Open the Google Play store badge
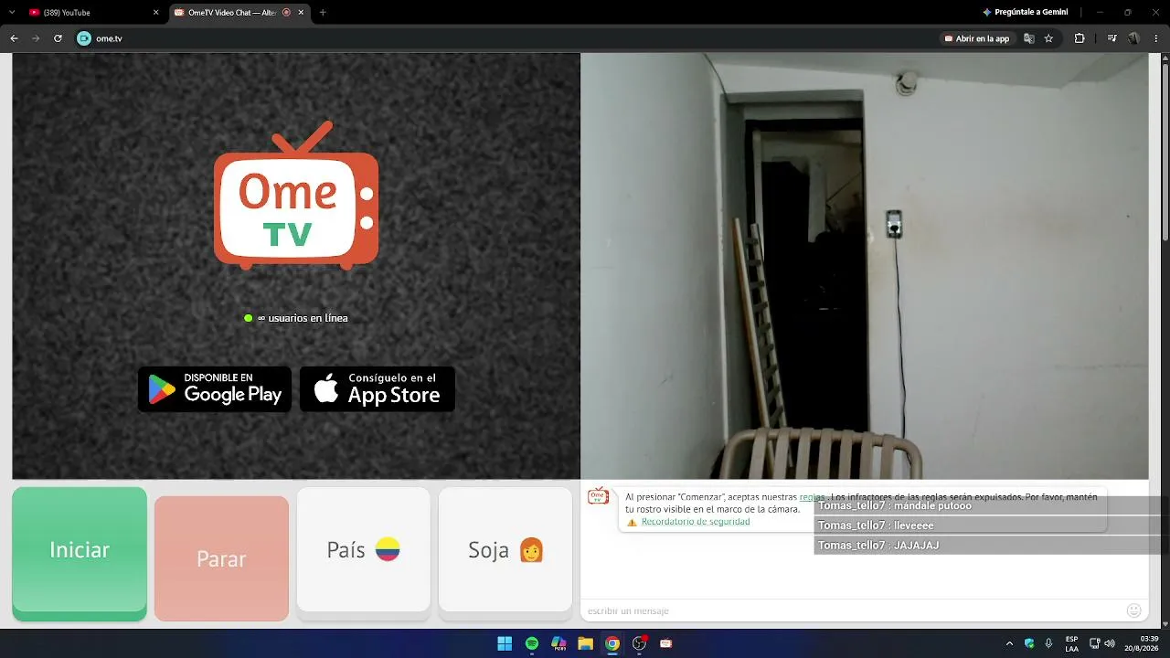Screen dimensions: 1170x658 215,389
